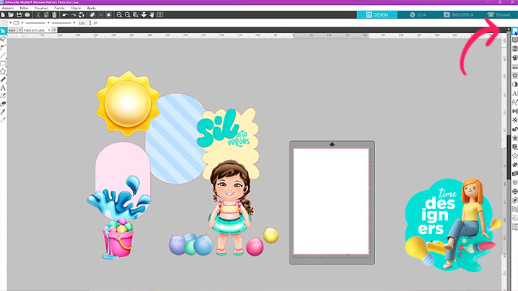Choose the Text tool
This screenshot has width=518, height=291.
click(4, 87)
